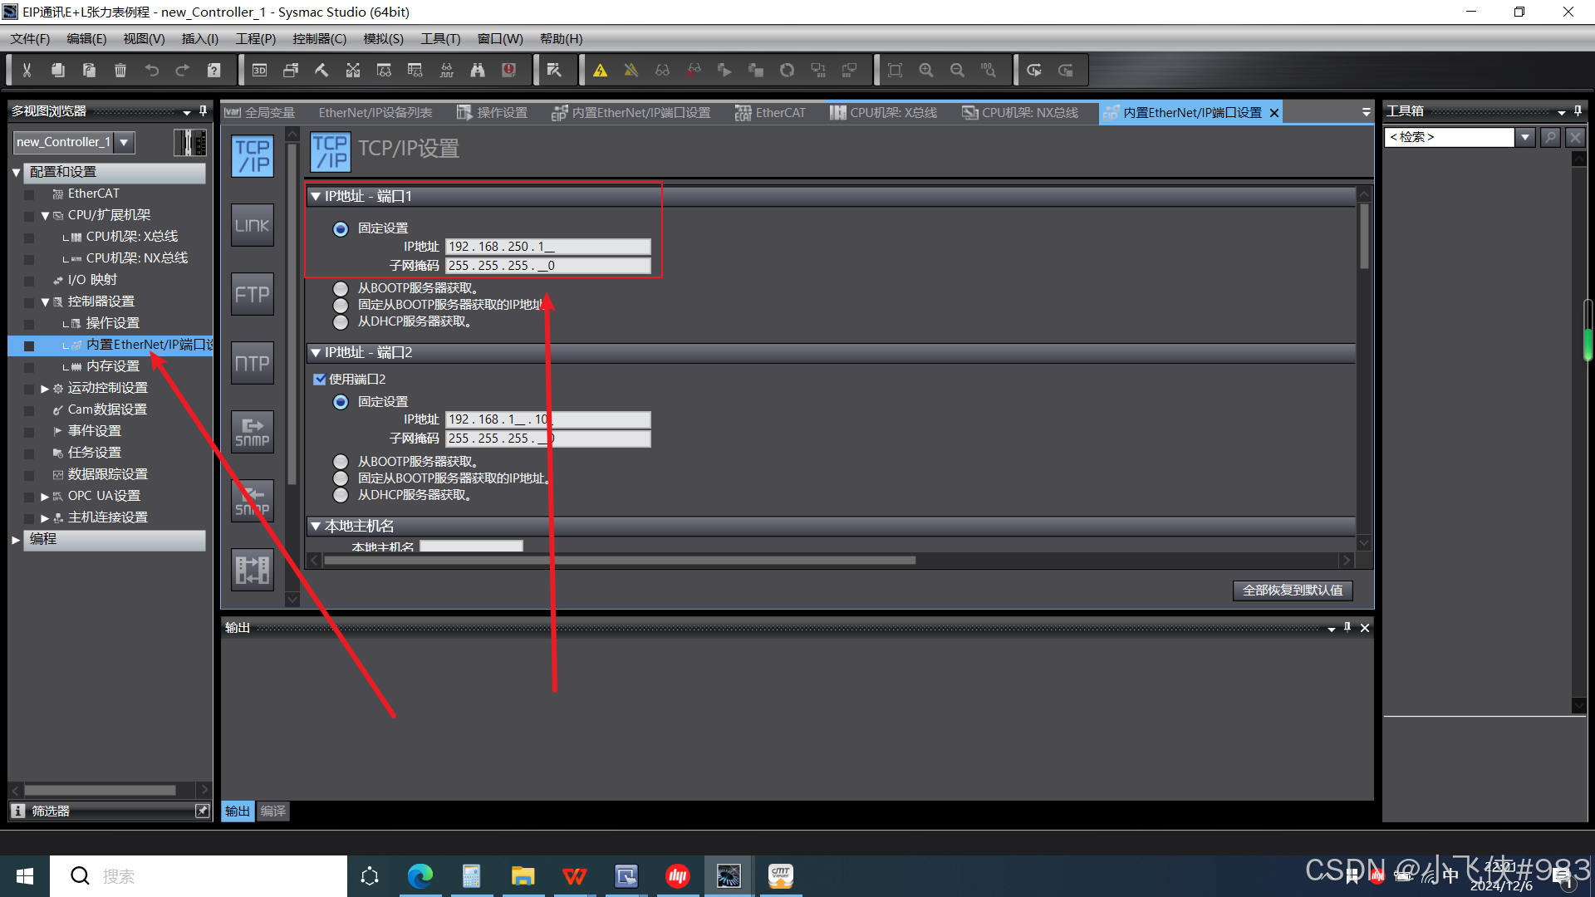Switch to the 编译 output tab
Screen dimensions: 1595x897
tap(272, 811)
